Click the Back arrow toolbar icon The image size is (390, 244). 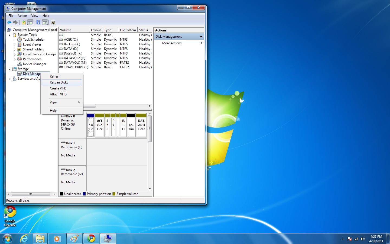pos(9,22)
